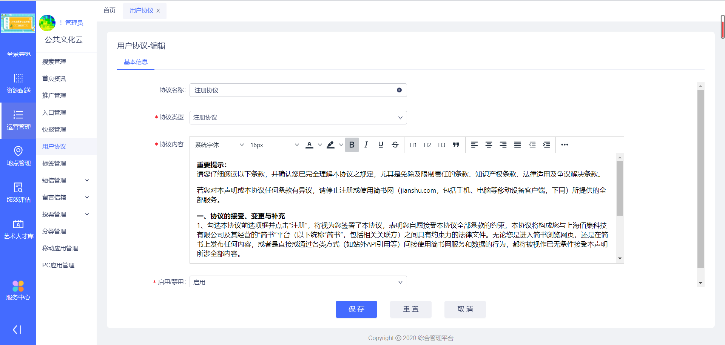Click the 取消 button
The height and width of the screenshot is (345, 725).
click(465, 309)
